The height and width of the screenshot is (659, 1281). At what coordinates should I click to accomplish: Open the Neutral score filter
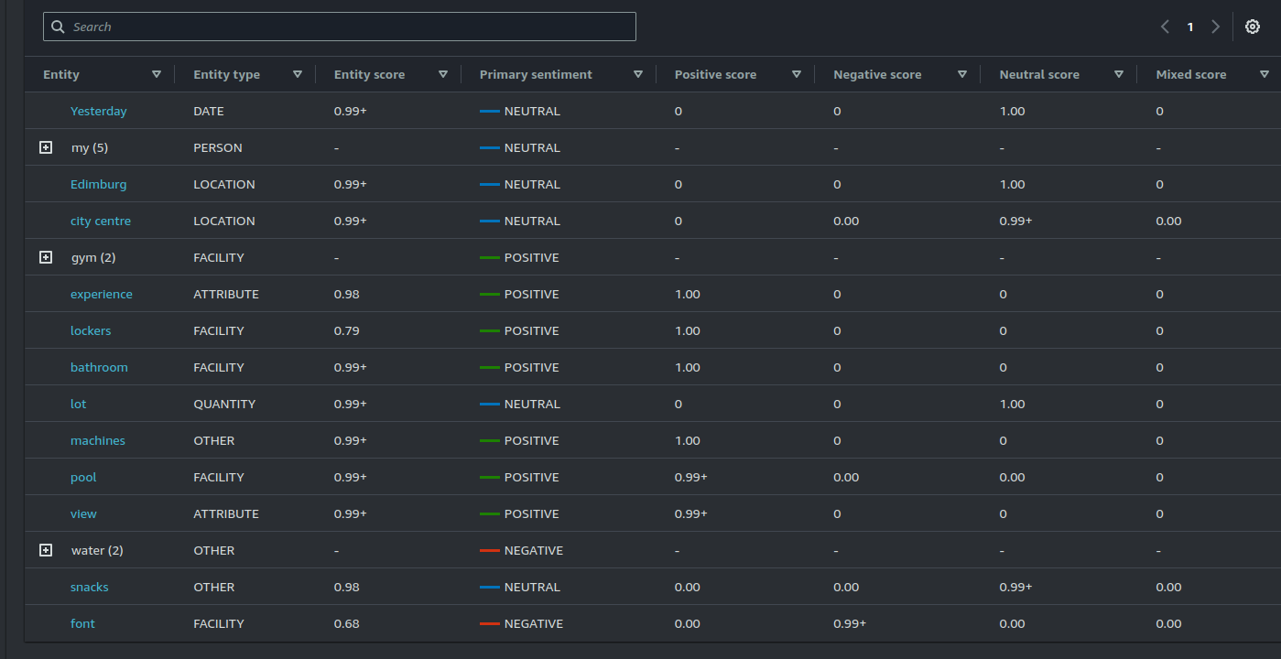point(1119,74)
